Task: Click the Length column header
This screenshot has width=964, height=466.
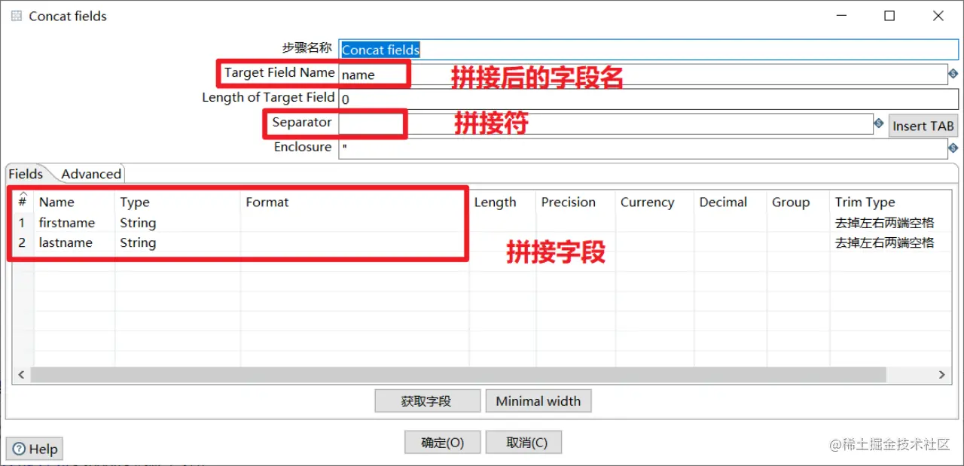Action: point(502,202)
